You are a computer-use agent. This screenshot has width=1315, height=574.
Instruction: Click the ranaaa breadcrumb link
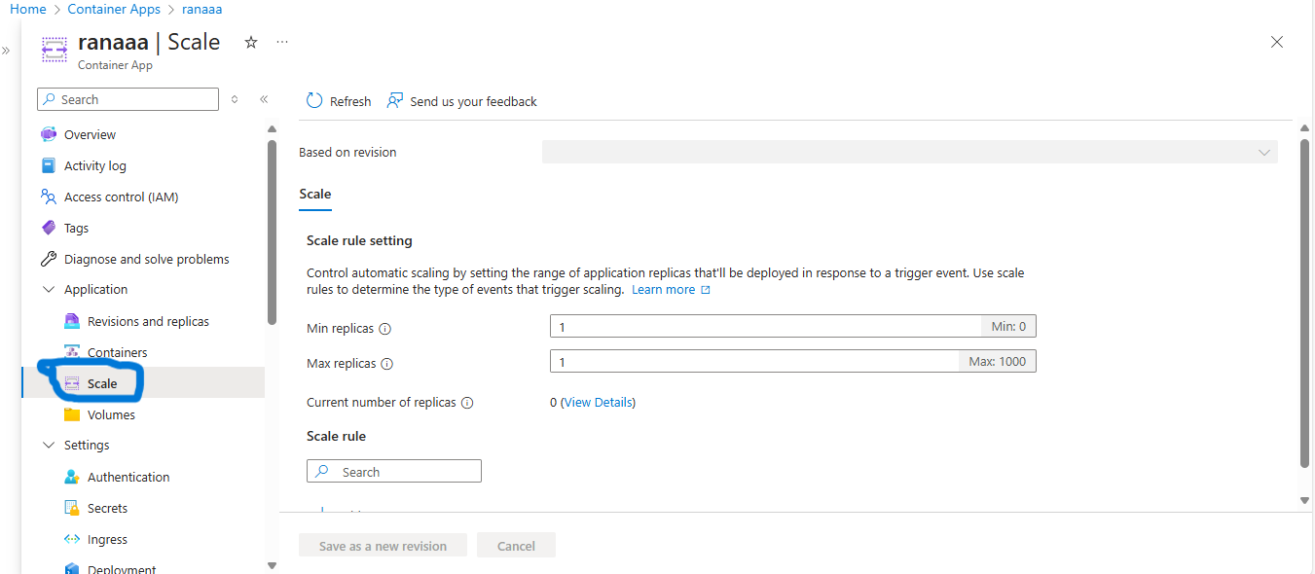[202, 9]
